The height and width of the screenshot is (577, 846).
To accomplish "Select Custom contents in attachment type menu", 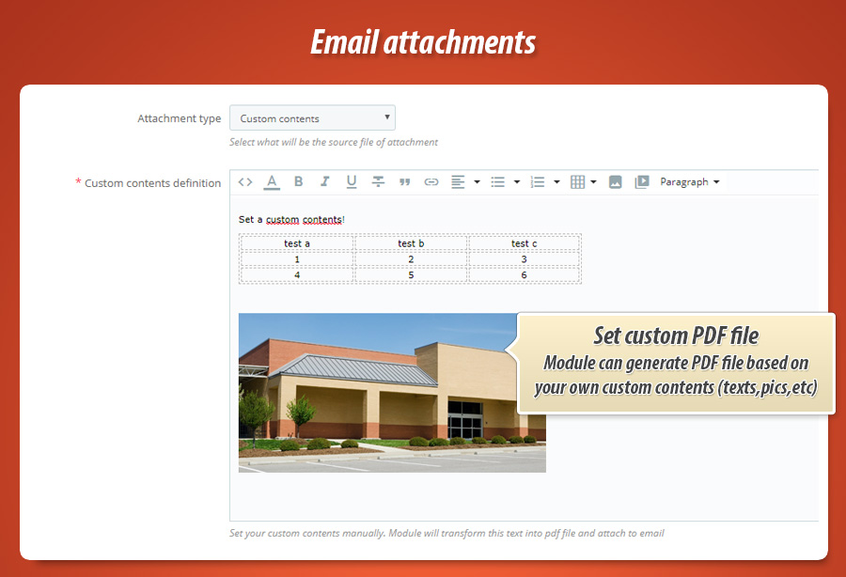I will tap(312, 117).
